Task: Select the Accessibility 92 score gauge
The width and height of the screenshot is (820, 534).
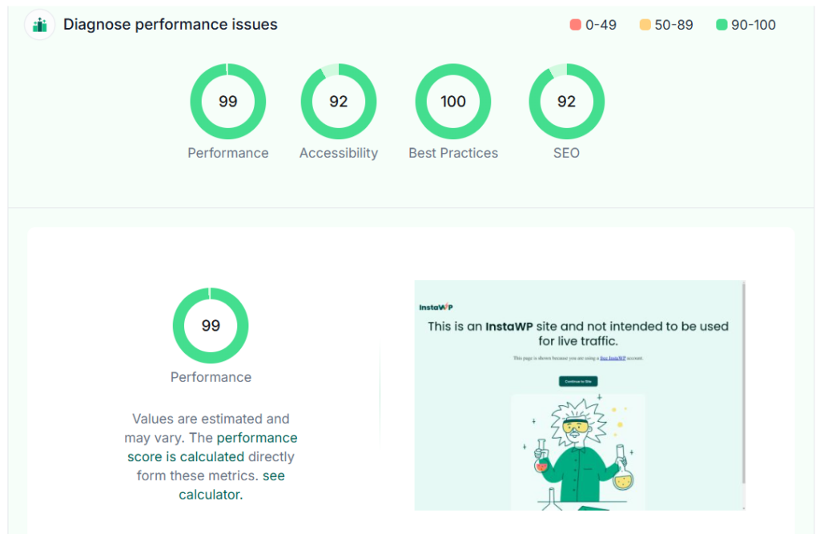Action: tap(339, 102)
